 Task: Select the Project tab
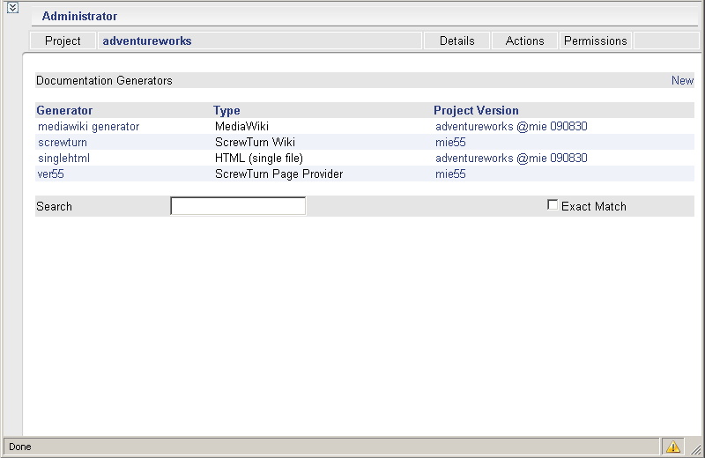[x=63, y=41]
